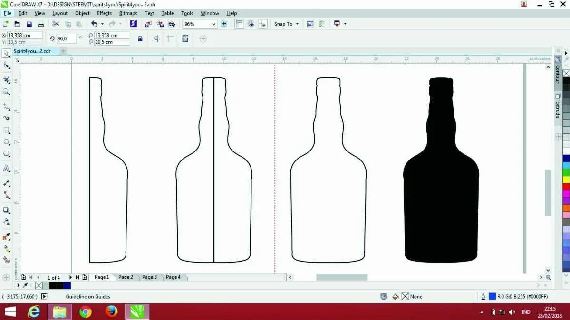
Task: Open the Bitmaps menu
Action: click(128, 13)
